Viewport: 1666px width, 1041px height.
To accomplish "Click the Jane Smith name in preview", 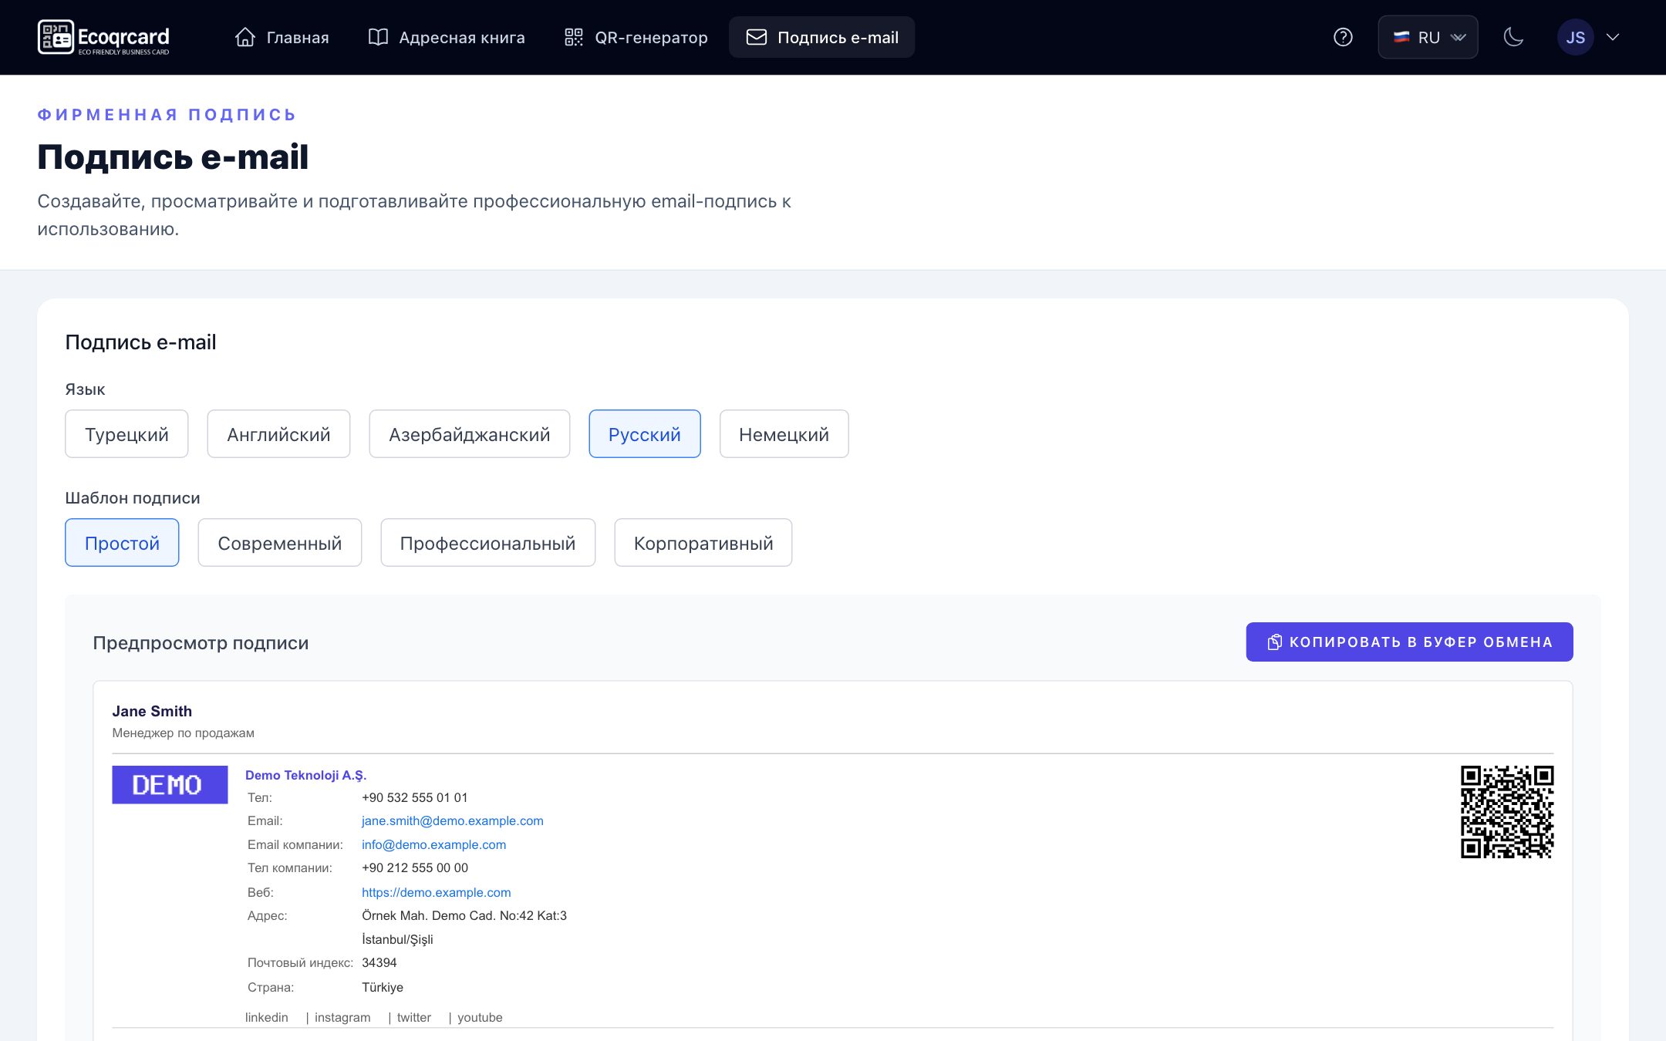I will point(152,711).
